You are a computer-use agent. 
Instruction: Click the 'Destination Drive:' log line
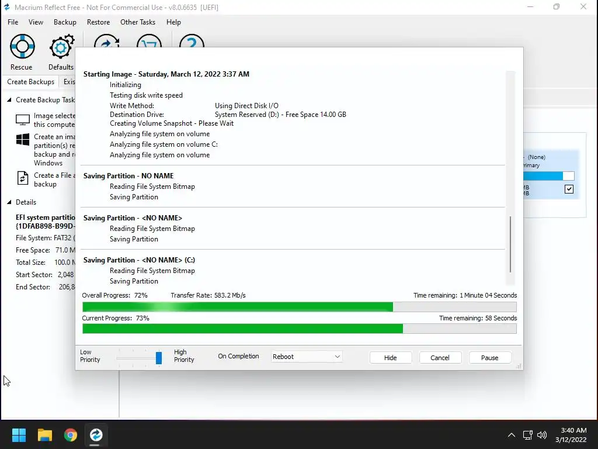[228, 115]
